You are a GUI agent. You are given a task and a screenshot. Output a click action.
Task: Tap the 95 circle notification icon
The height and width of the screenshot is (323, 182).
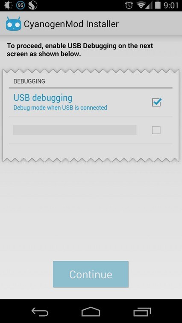[21, 6]
